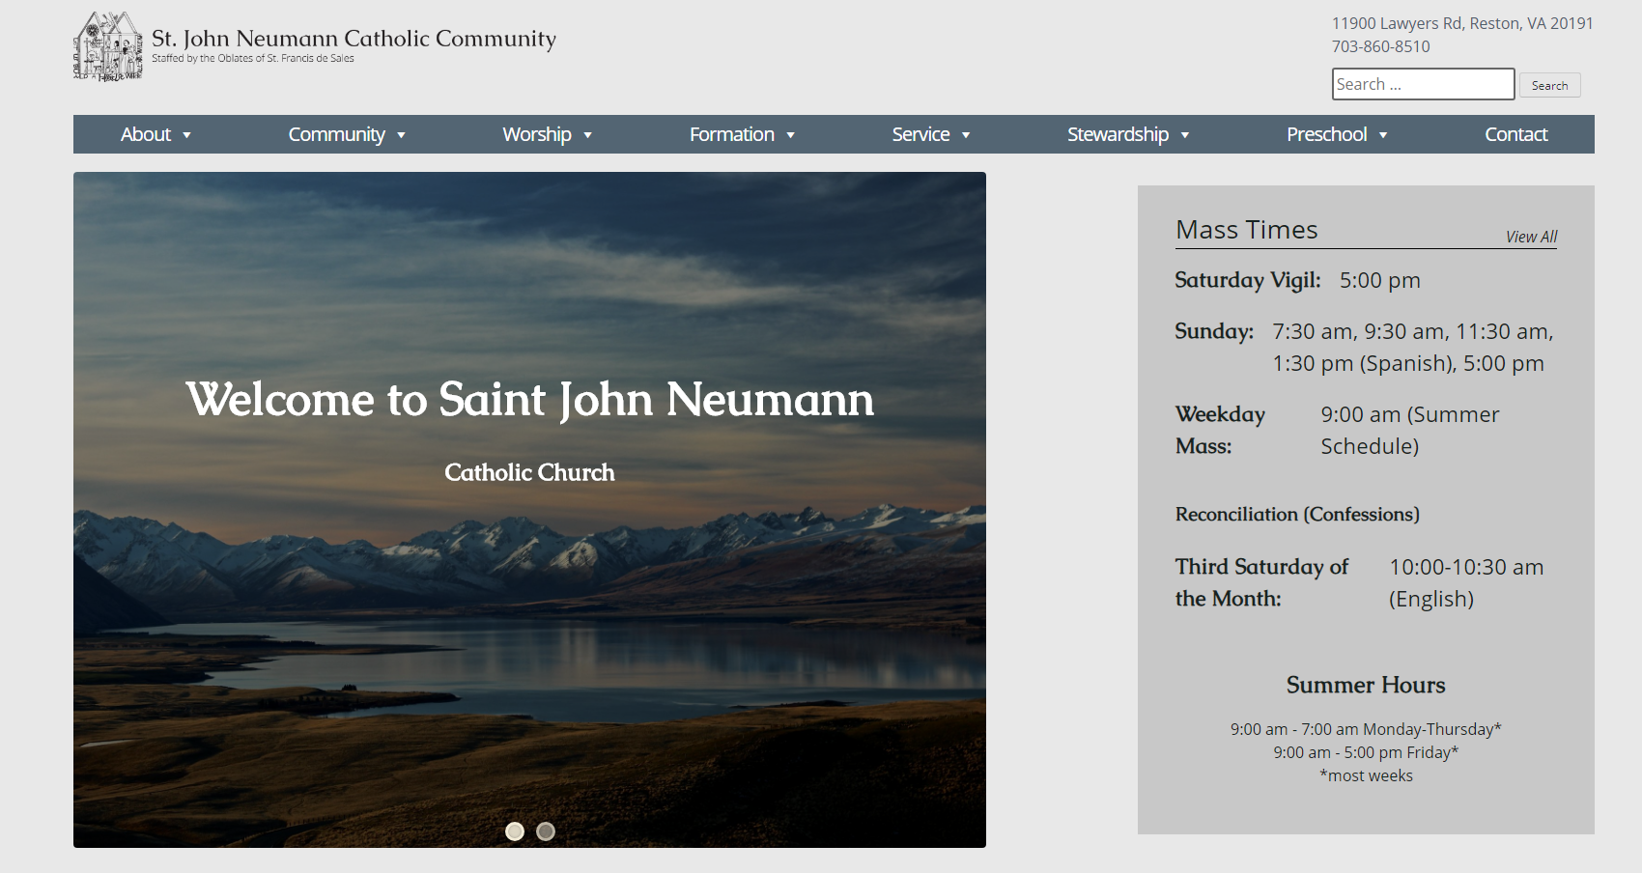Expand the Formation dropdown arrow
The height and width of the screenshot is (873, 1642).
pyautogui.click(x=791, y=135)
